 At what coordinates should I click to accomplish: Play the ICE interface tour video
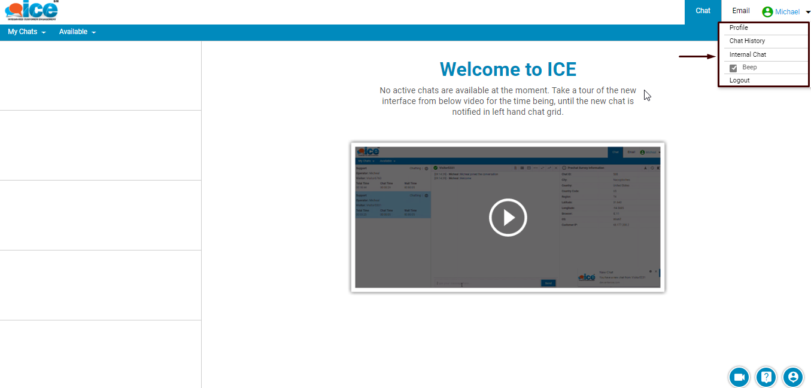(x=508, y=218)
